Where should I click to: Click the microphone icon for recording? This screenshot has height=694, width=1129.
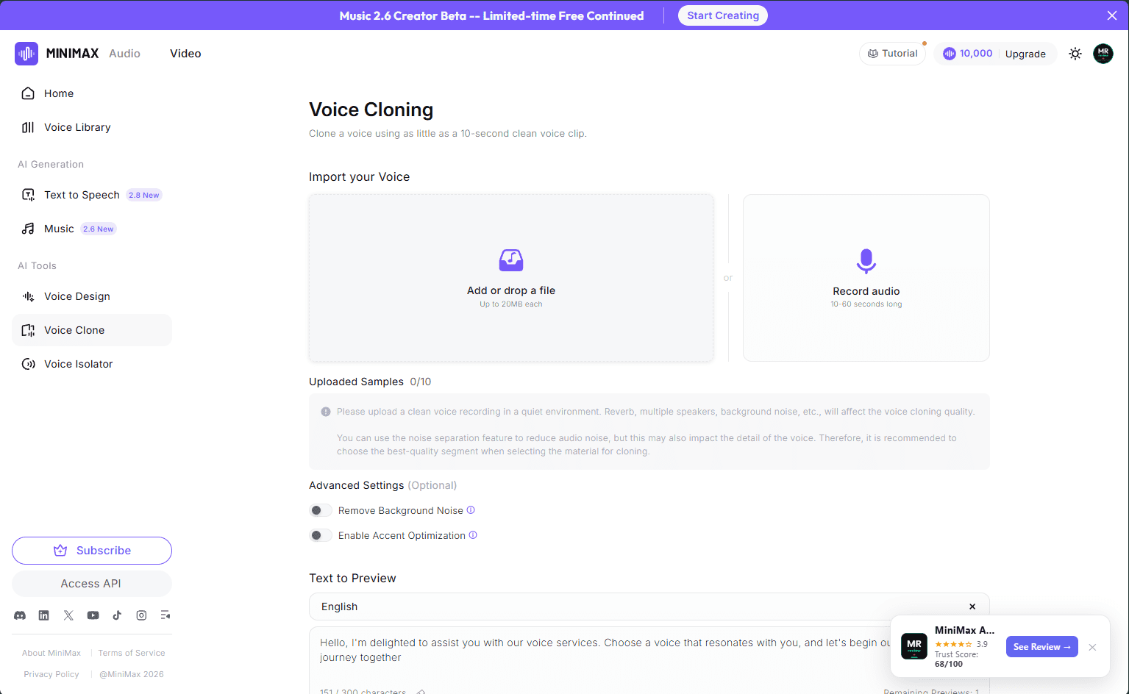pos(866,261)
